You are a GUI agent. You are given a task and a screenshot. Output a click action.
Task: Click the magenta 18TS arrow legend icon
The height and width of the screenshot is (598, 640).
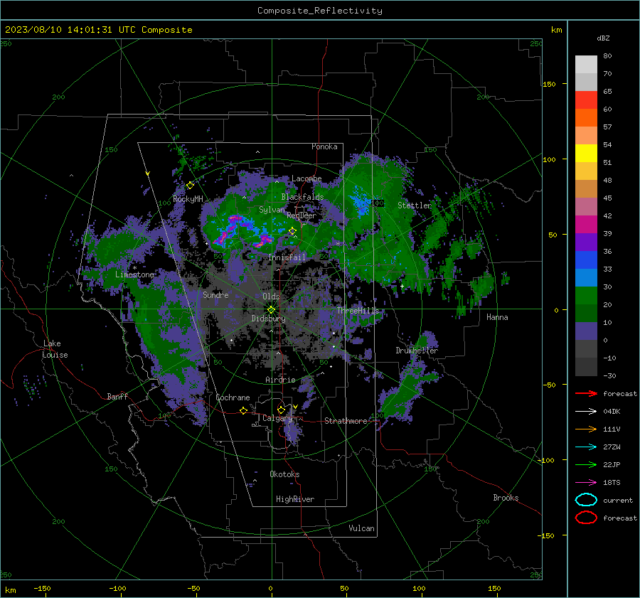586,483
